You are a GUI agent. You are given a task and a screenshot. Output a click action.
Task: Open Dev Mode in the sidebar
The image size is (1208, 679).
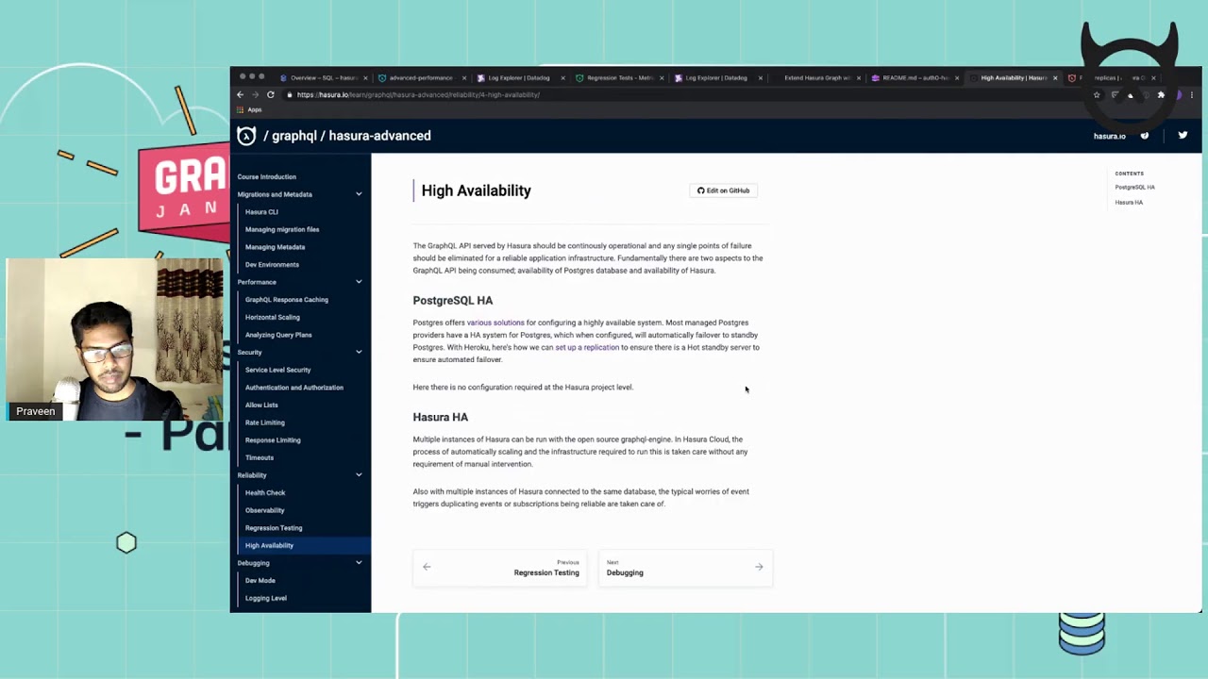pos(260,581)
